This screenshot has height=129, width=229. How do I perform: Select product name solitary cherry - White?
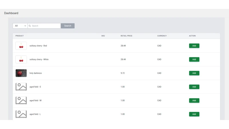pyautogui.click(x=39, y=59)
